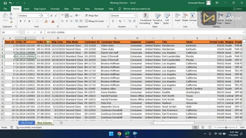Apply Accounting Number Format dollar icon
Screen dimensions: 246x138
[x=113, y=21]
